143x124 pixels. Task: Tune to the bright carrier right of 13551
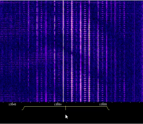tap(72, 51)
